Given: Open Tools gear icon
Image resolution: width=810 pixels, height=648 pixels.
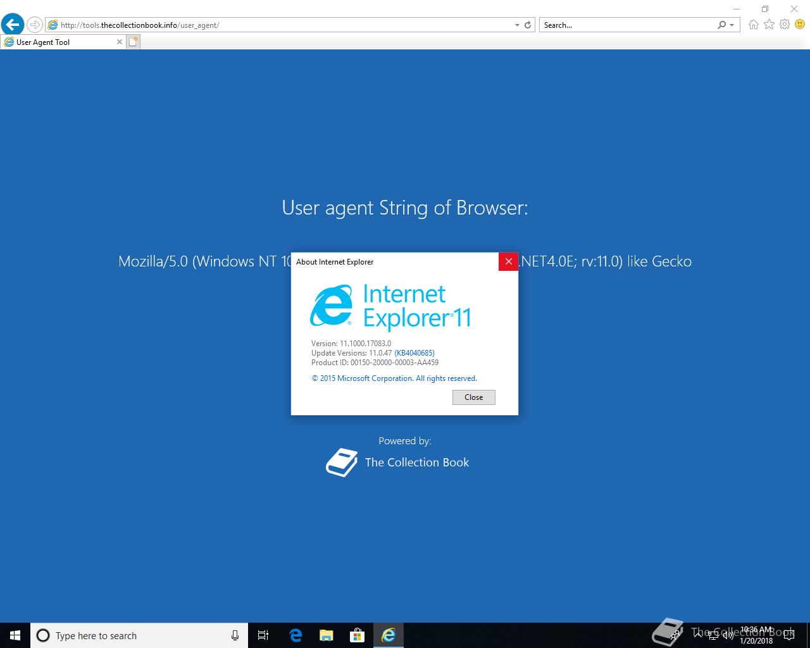Looking at the screenshot, I should click(785, 25).
